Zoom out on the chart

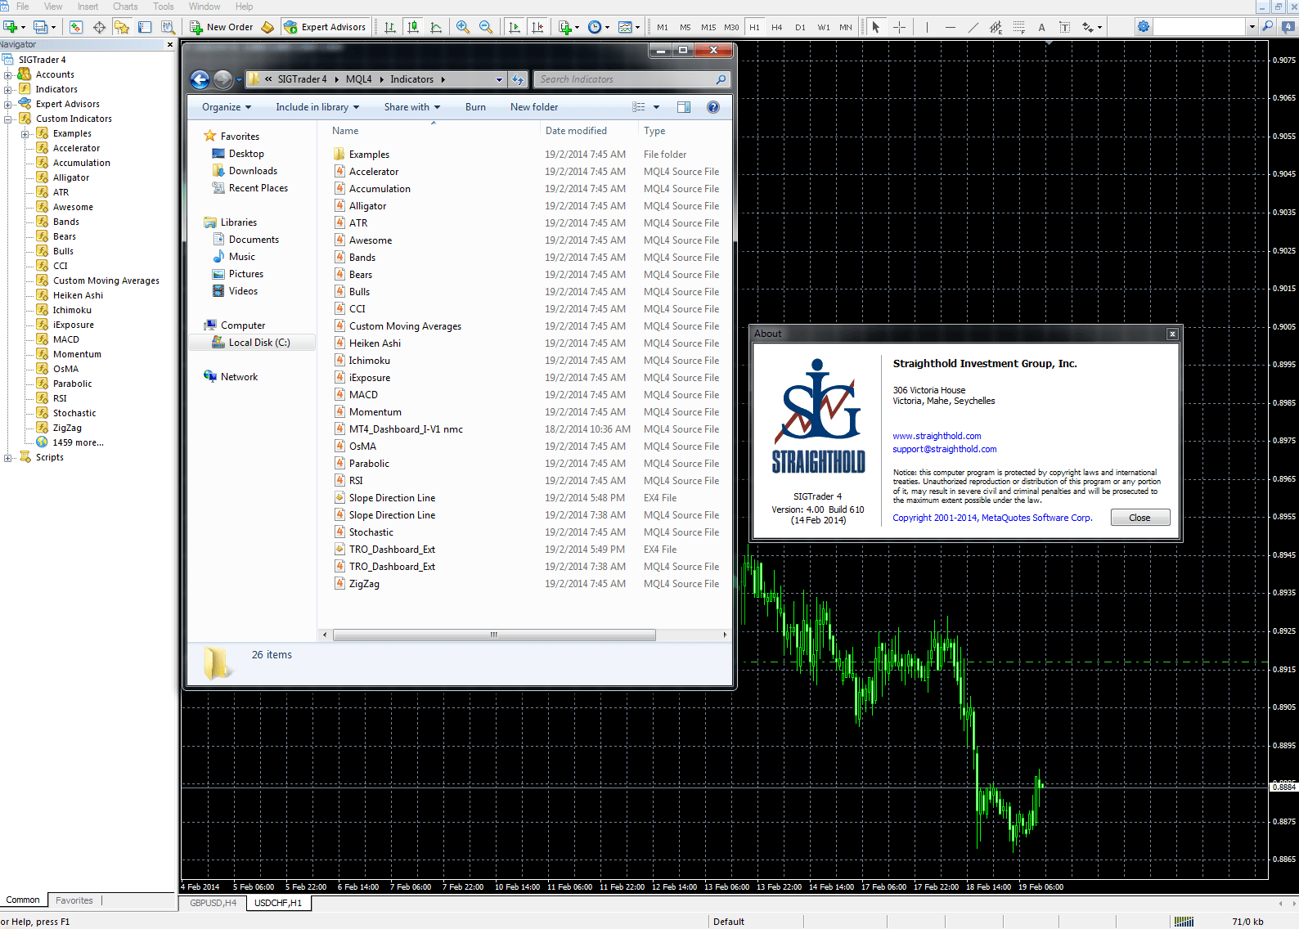tap(486, 27)
